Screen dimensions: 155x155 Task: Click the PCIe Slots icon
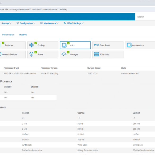(x=96, y=54)
